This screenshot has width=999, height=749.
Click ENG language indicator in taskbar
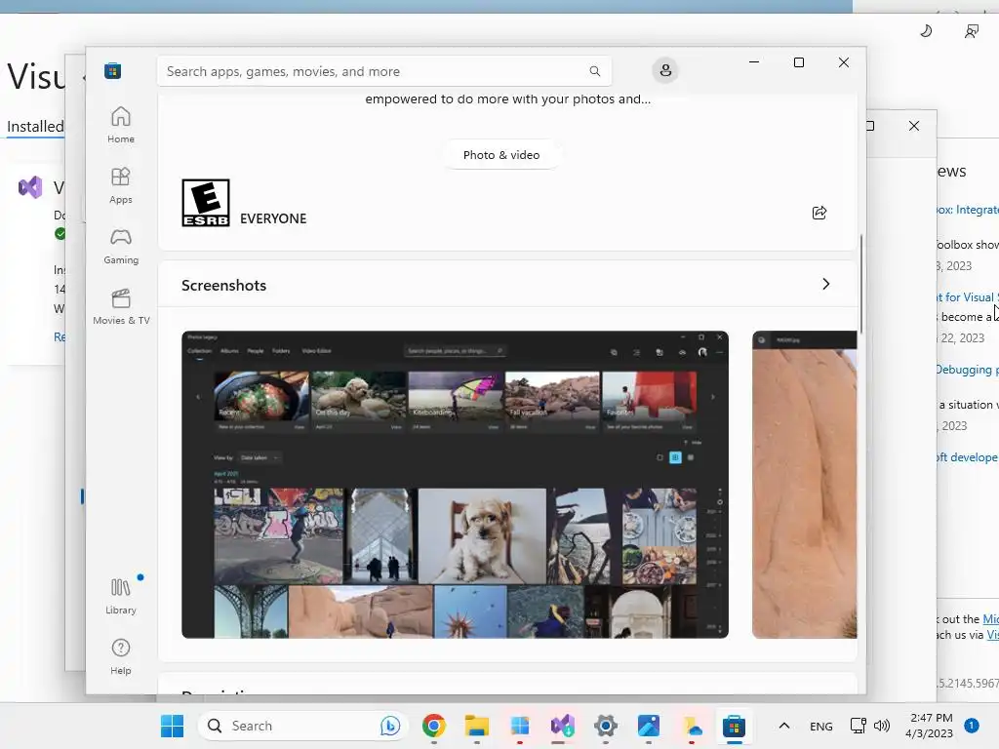[x=820, y=726]
